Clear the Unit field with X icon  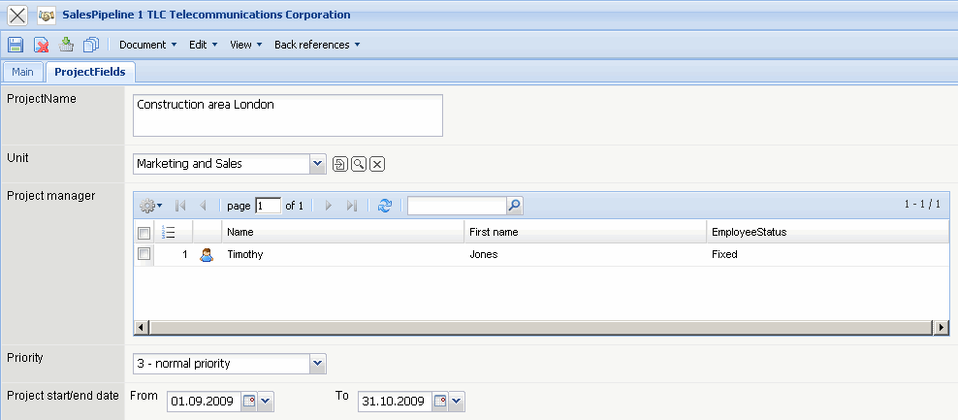click(377, 164)
